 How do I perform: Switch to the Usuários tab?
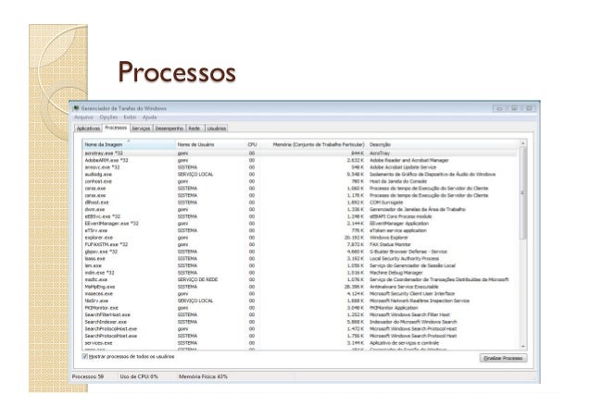(x=217, y=129)
